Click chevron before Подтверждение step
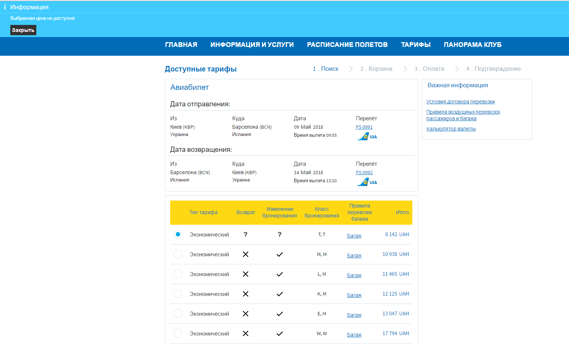 [x=457, y=69]
